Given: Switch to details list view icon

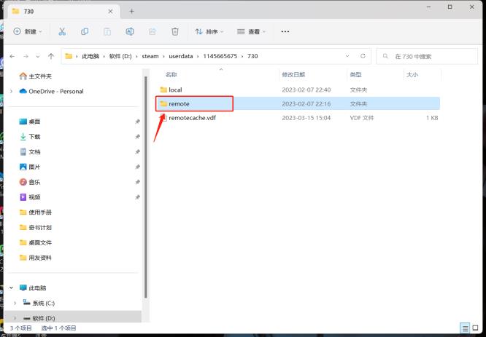Looking at the screenshot, I should point(464,328).
